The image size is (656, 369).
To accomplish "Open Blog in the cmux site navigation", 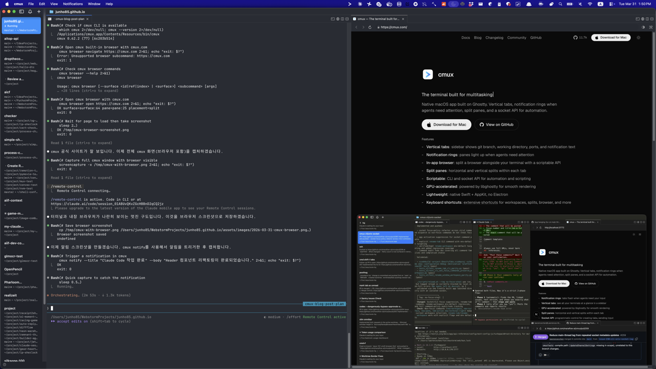I will click(x=478, y=38).
